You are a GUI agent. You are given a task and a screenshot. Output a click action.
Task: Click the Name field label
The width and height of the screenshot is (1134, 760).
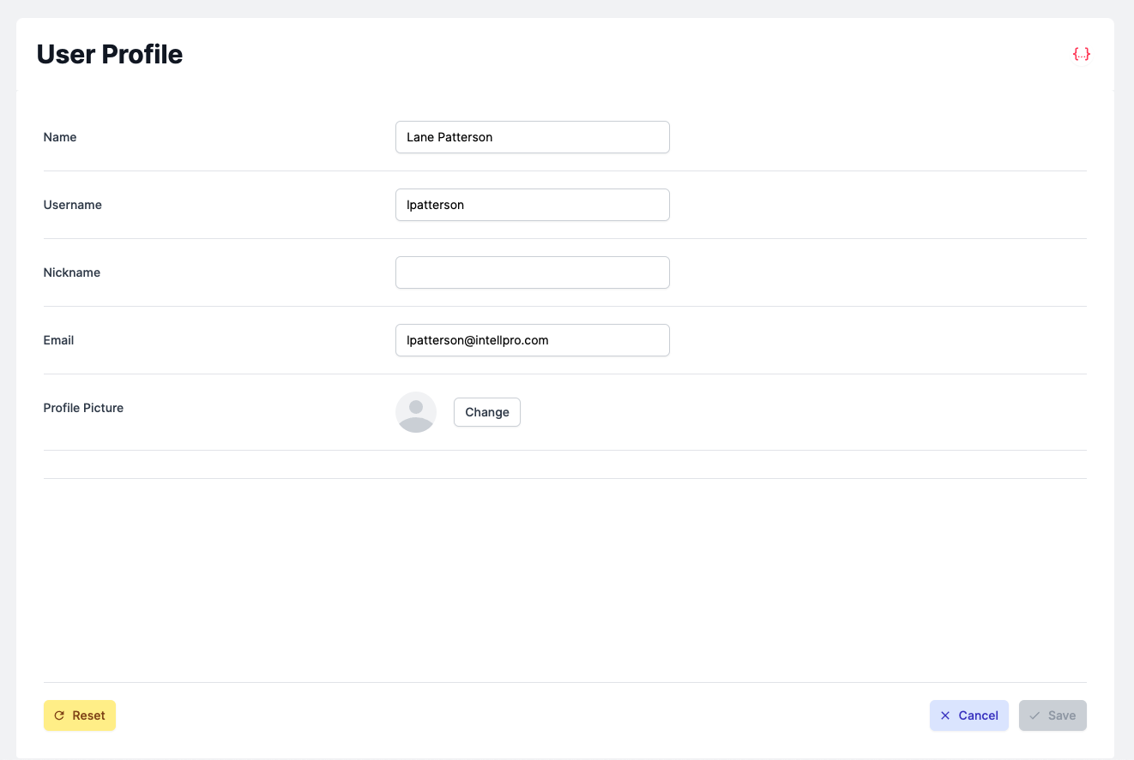(x=60, y=137)
